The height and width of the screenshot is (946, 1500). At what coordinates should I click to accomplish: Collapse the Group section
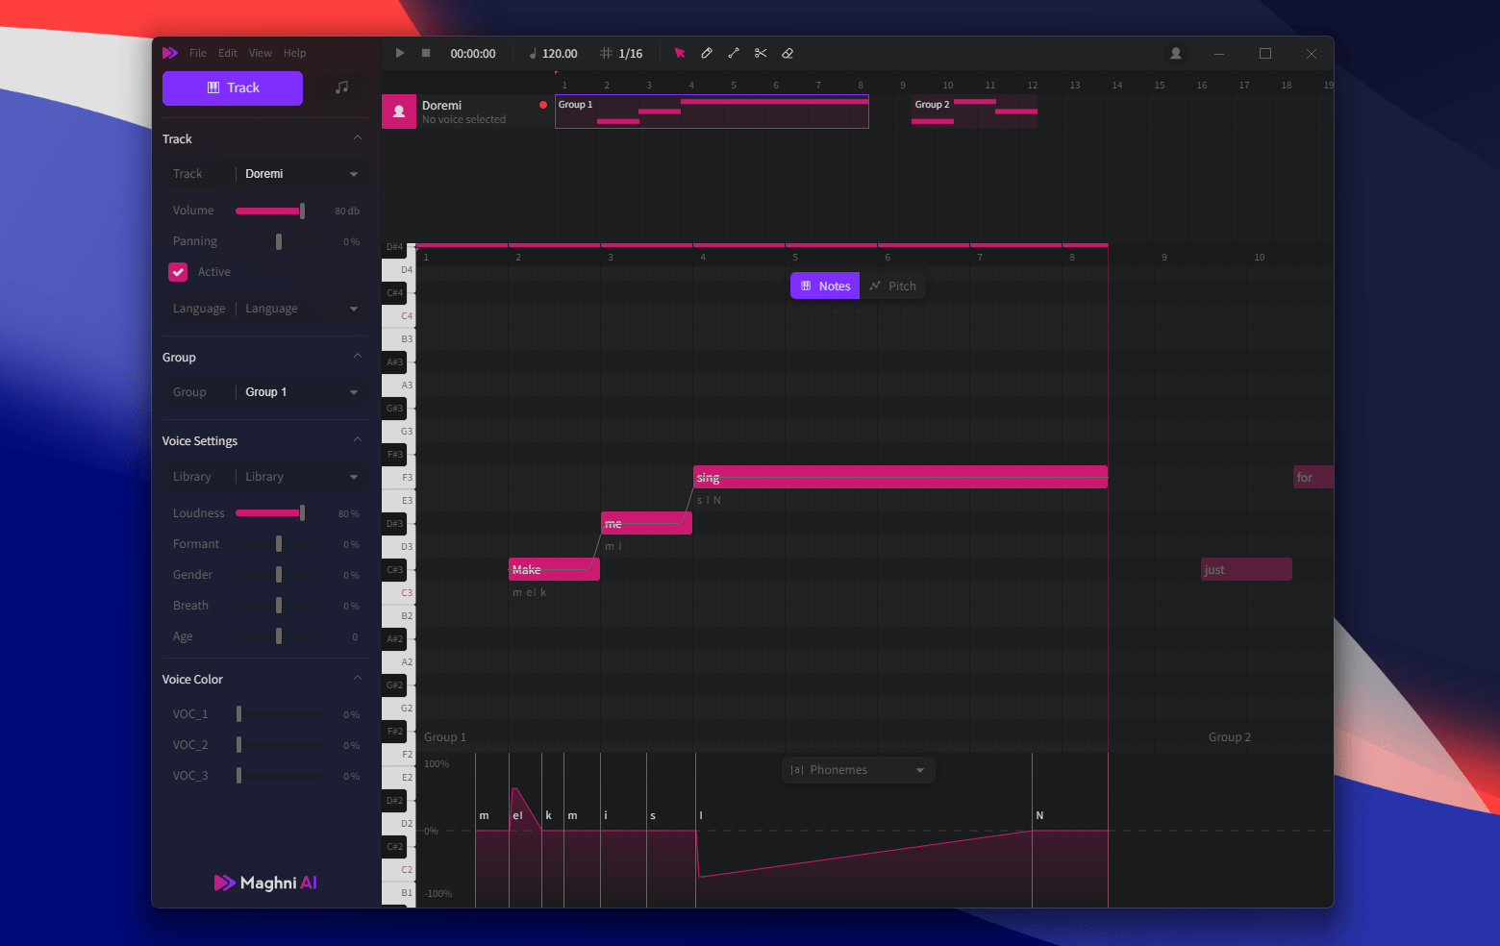[358, 357]
